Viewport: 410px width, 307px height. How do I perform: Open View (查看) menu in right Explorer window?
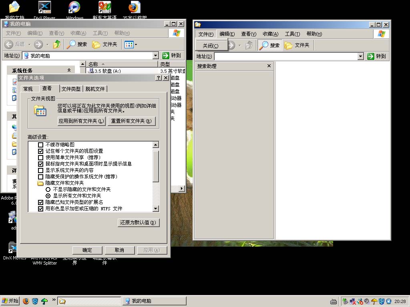point(249,34)
